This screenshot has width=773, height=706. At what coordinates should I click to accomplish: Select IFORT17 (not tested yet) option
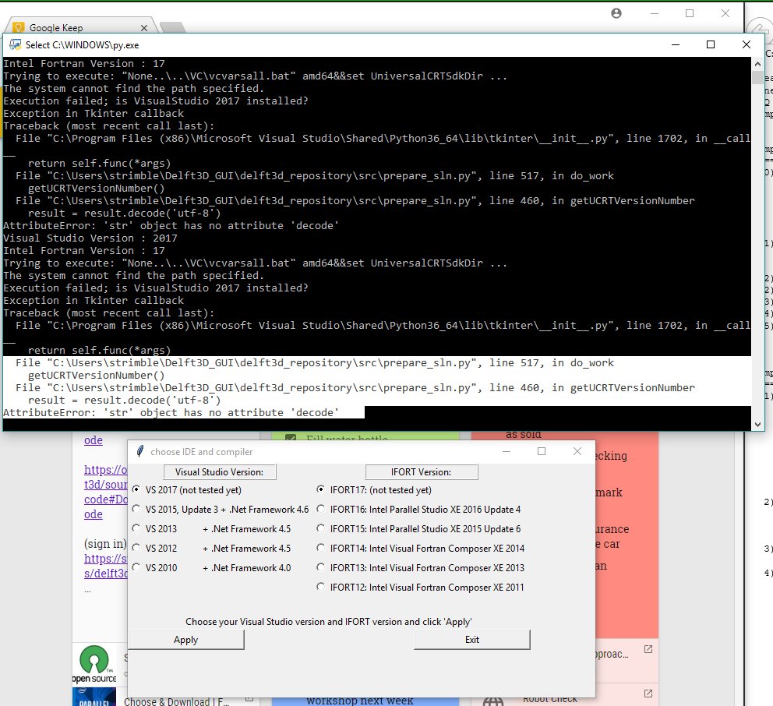[x=321, y=489]
